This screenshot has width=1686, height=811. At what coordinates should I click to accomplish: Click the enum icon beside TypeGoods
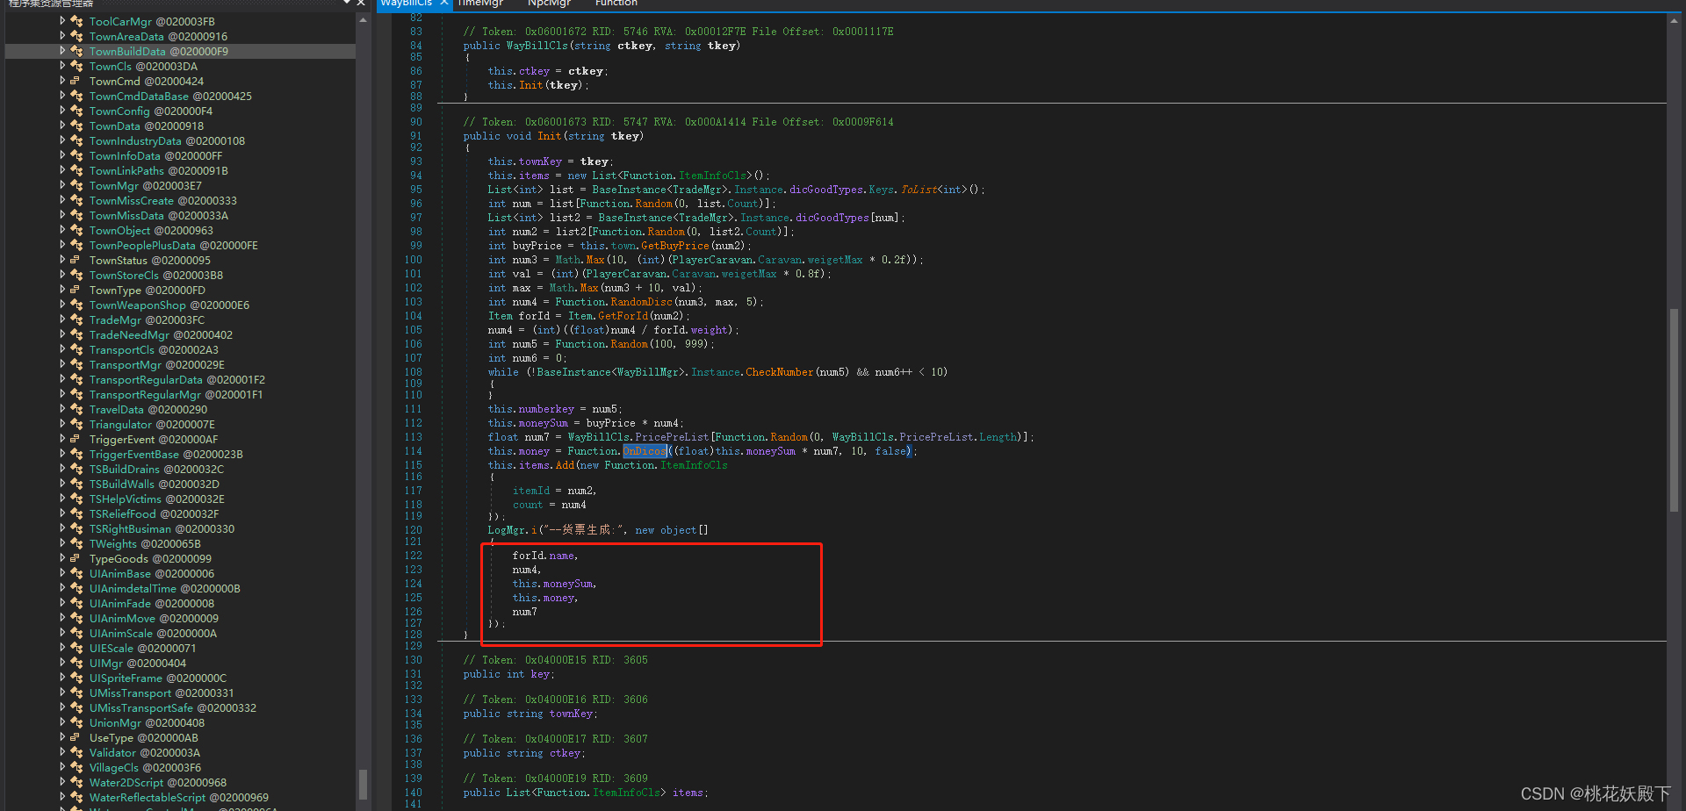point(76,558)
